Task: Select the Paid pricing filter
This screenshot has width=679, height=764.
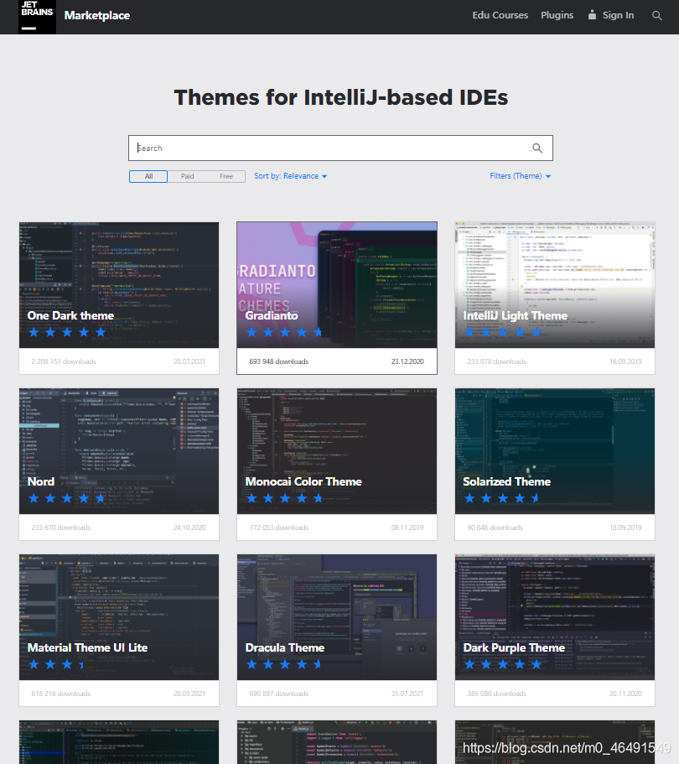Action: [x=187, y=176]
